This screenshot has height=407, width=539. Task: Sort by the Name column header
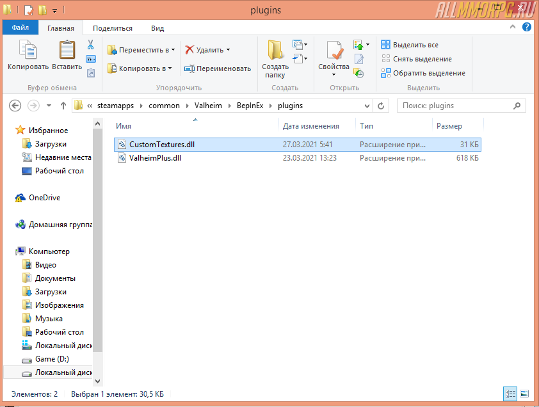pos(196,126)
